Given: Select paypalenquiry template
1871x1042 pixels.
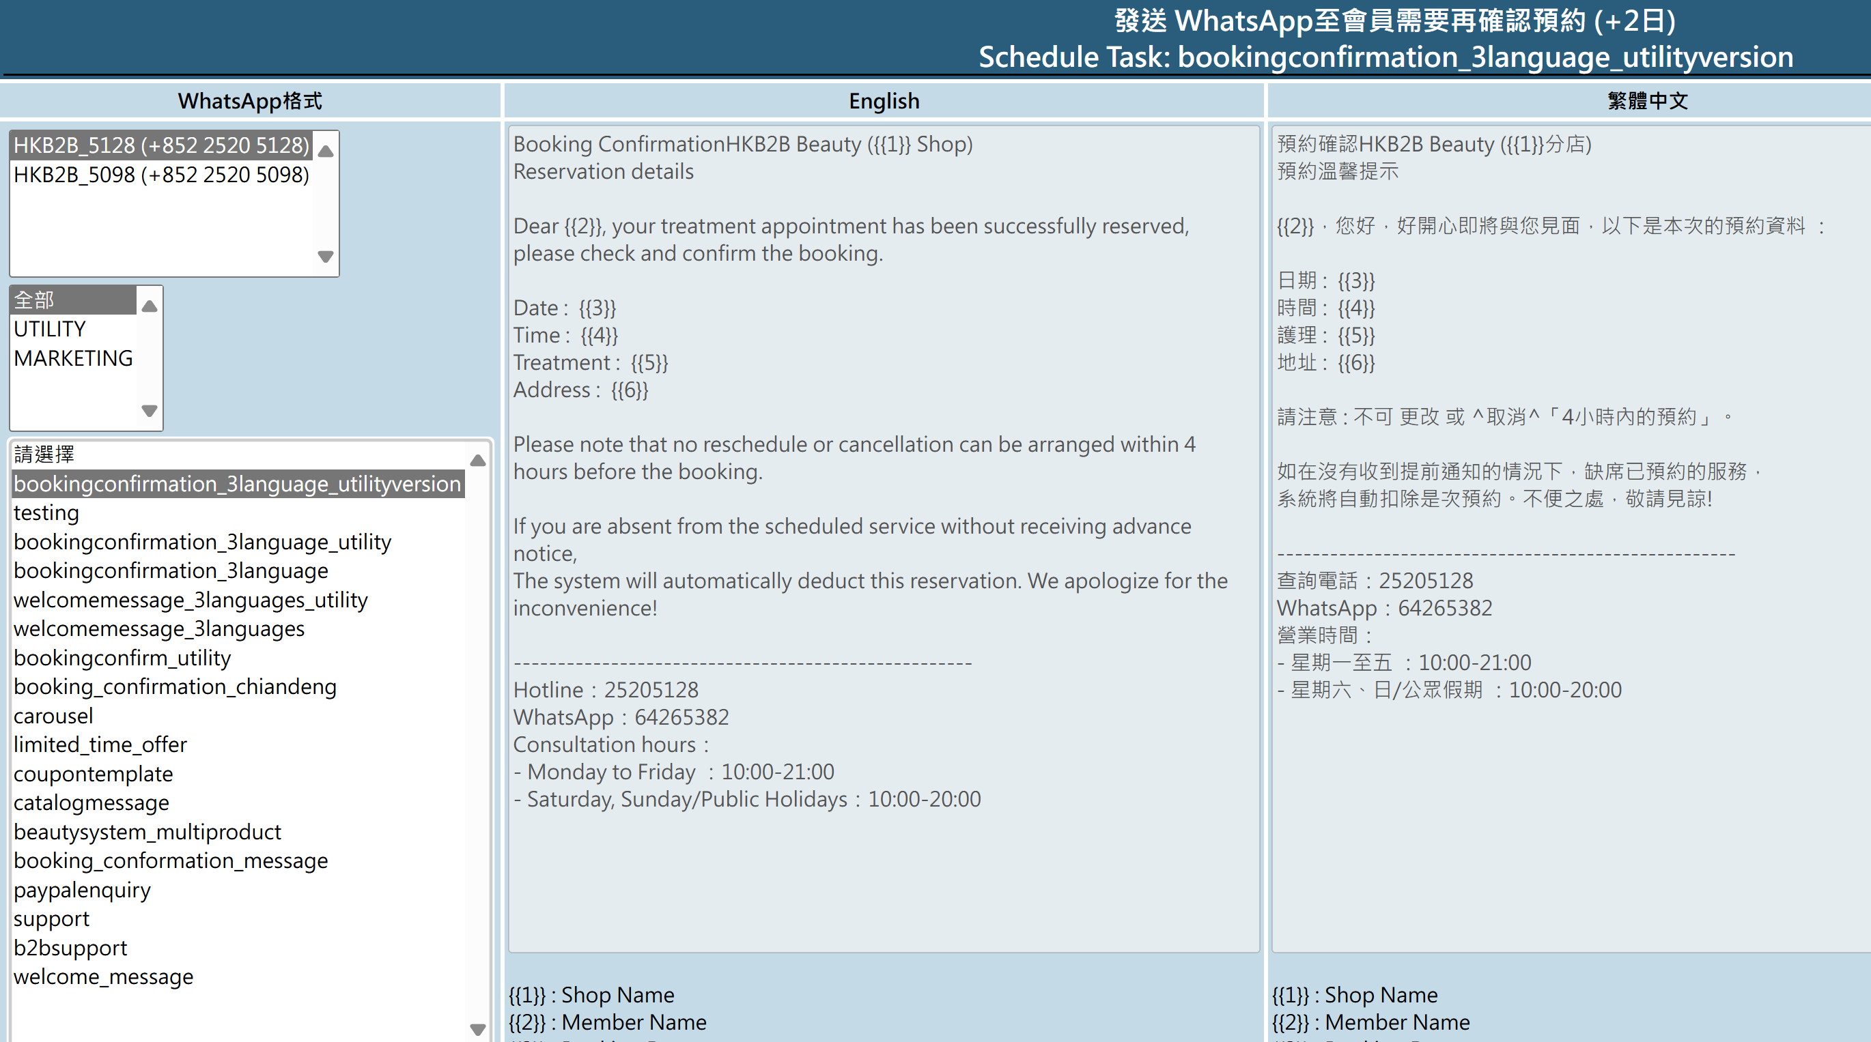Looking at the screenshot, I should coord(238,890).
